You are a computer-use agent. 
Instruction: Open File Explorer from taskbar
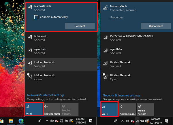11,121
